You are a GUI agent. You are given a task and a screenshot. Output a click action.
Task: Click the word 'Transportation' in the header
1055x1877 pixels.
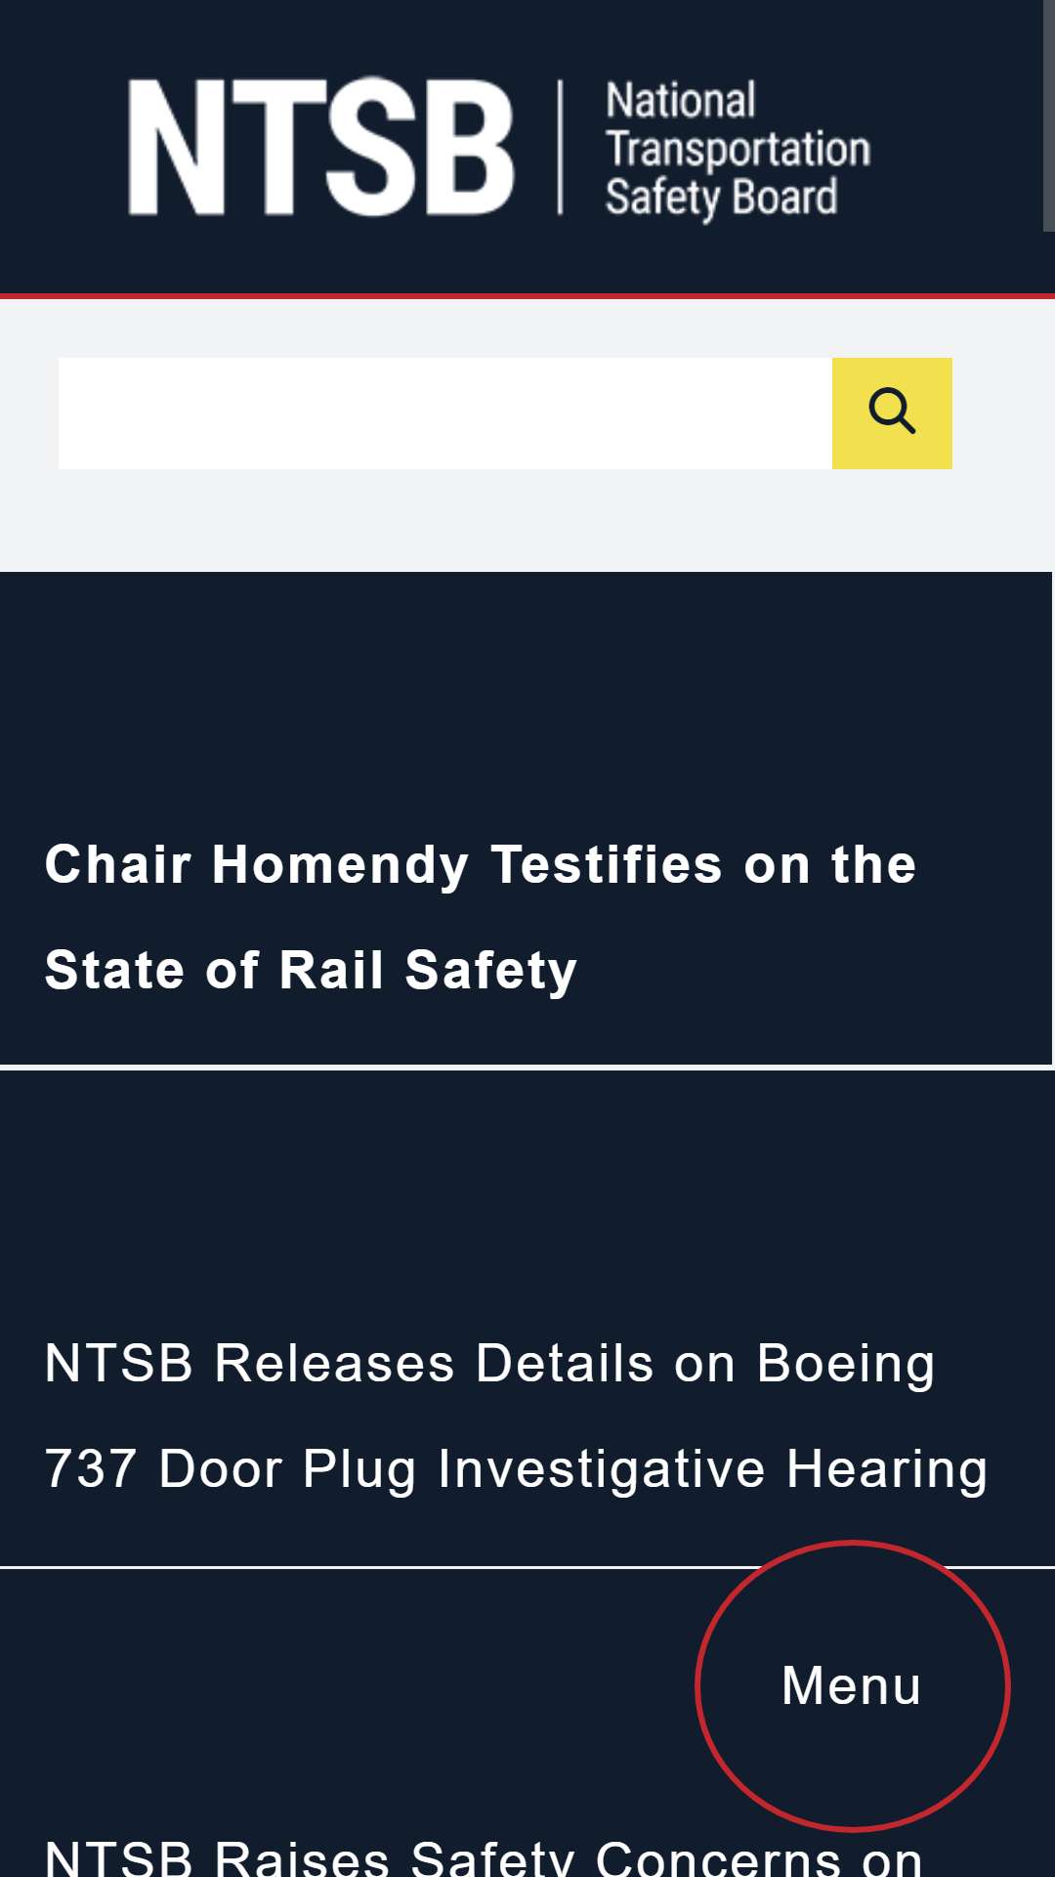click(738, 149)
